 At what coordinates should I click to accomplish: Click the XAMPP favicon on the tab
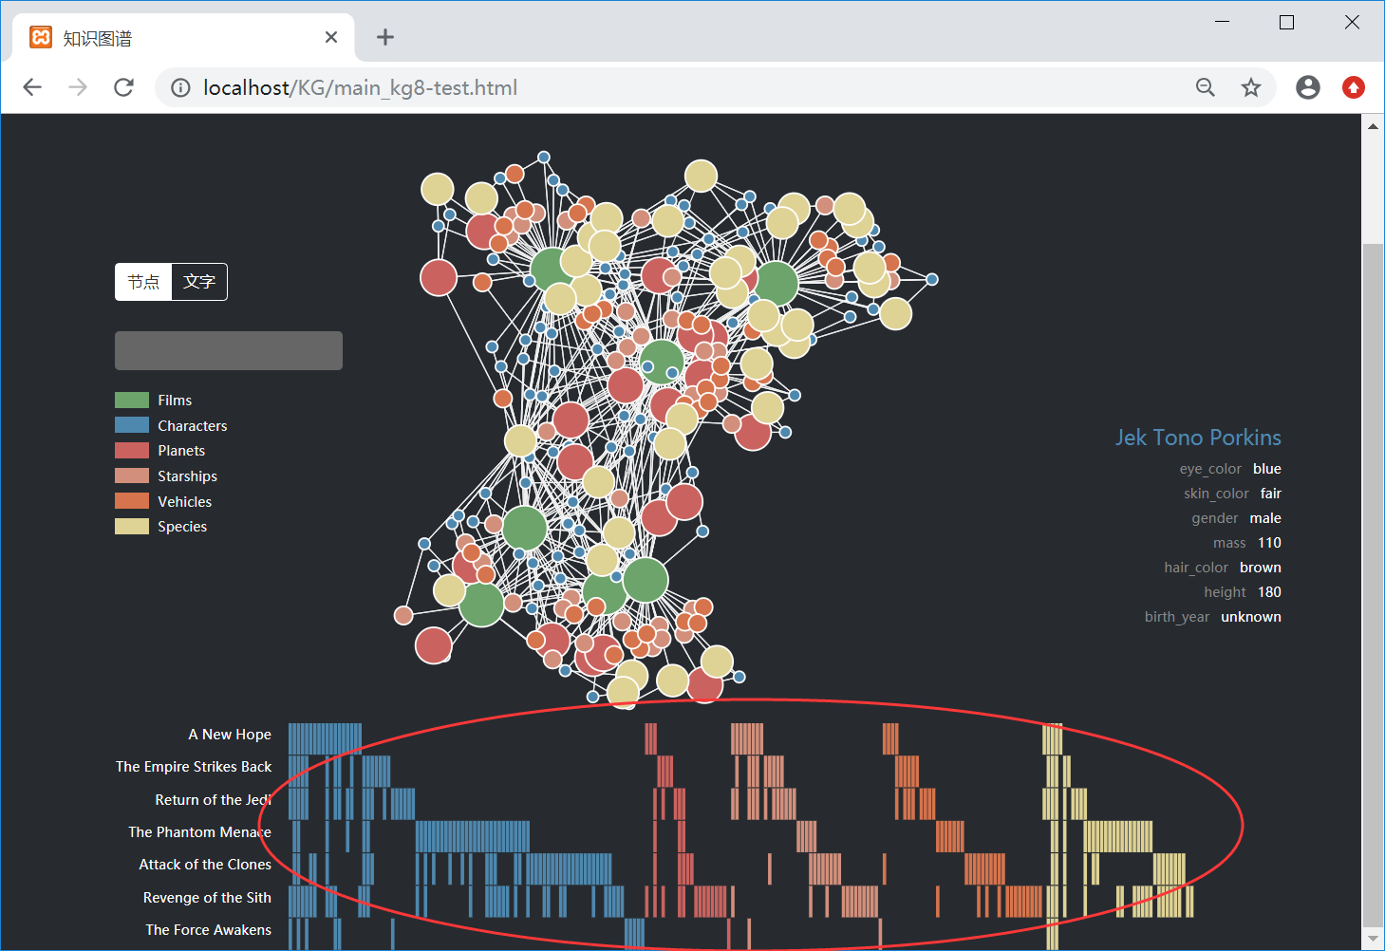click(41, 37)
